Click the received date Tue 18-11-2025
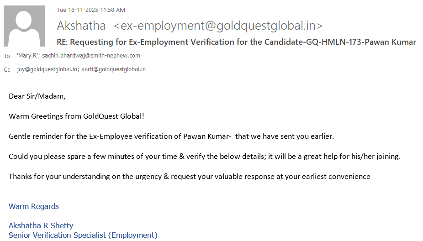The width and height of the screenshot is (423, 241). 79,10
